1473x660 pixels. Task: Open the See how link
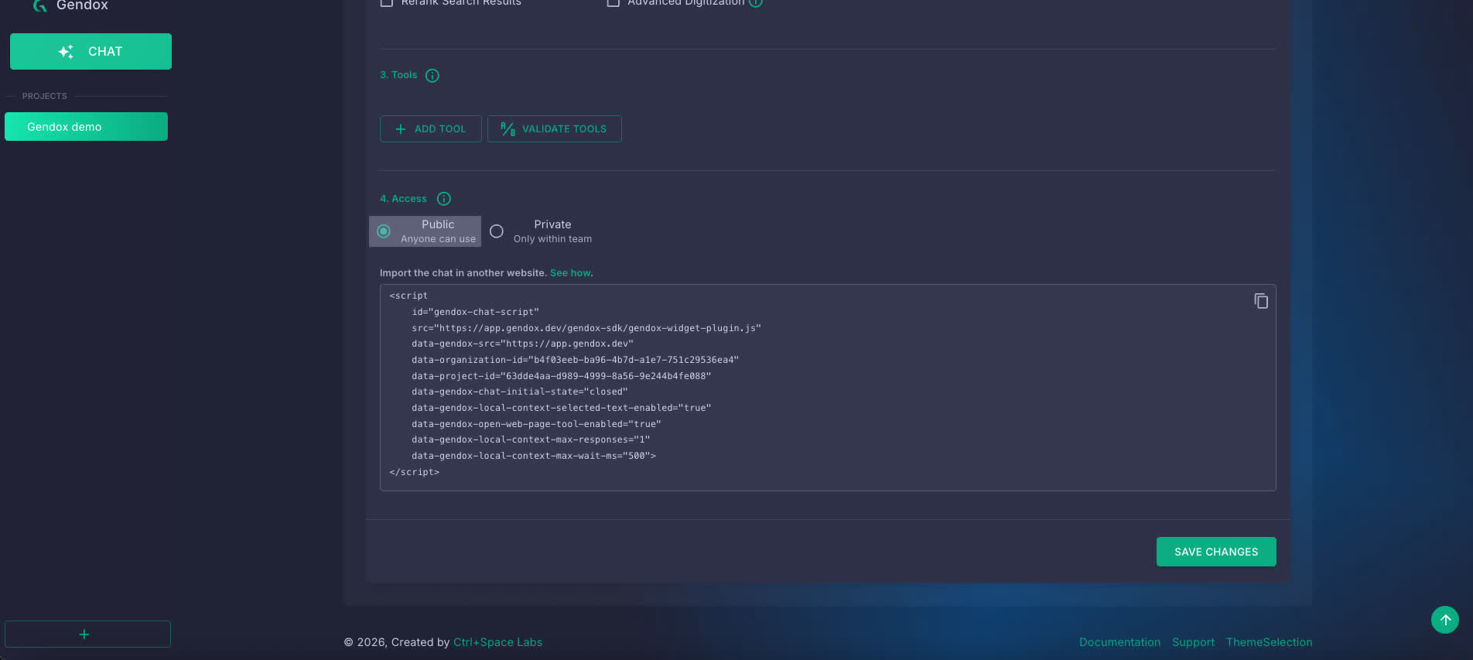point(570,273)
